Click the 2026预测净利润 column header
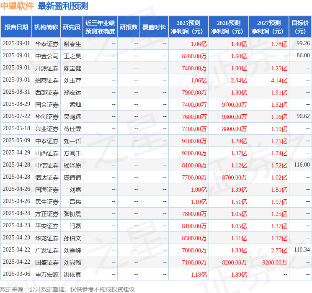The width and height of the screenshot is (312, 293). 229,27
